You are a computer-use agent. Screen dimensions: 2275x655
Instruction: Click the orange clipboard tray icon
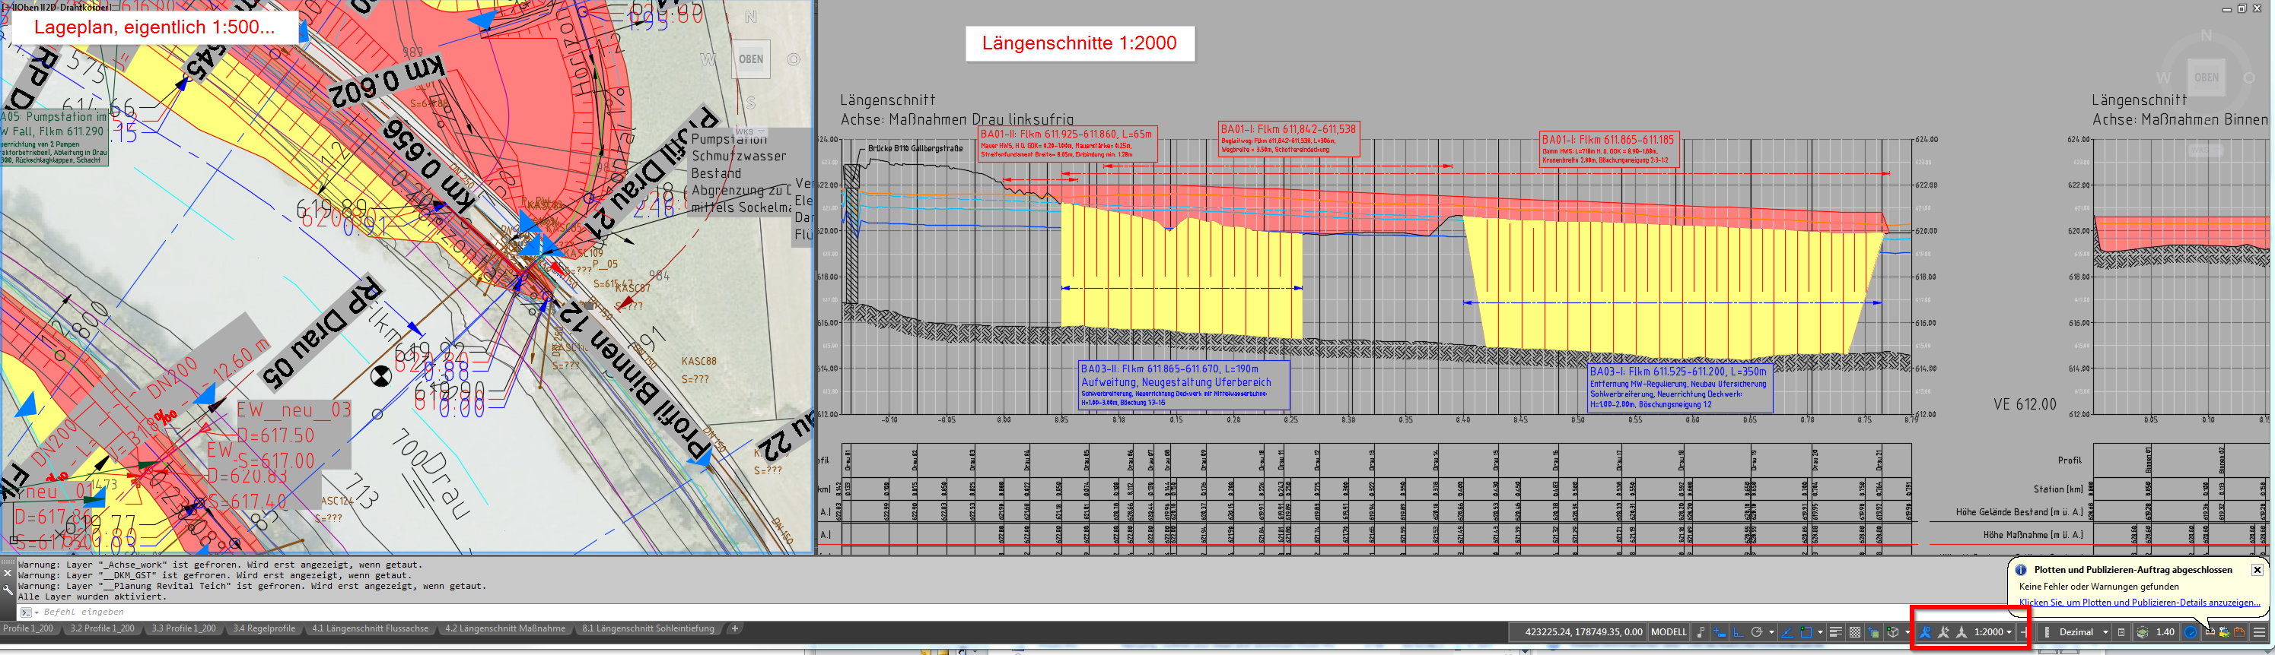[x=2240, y=632]
